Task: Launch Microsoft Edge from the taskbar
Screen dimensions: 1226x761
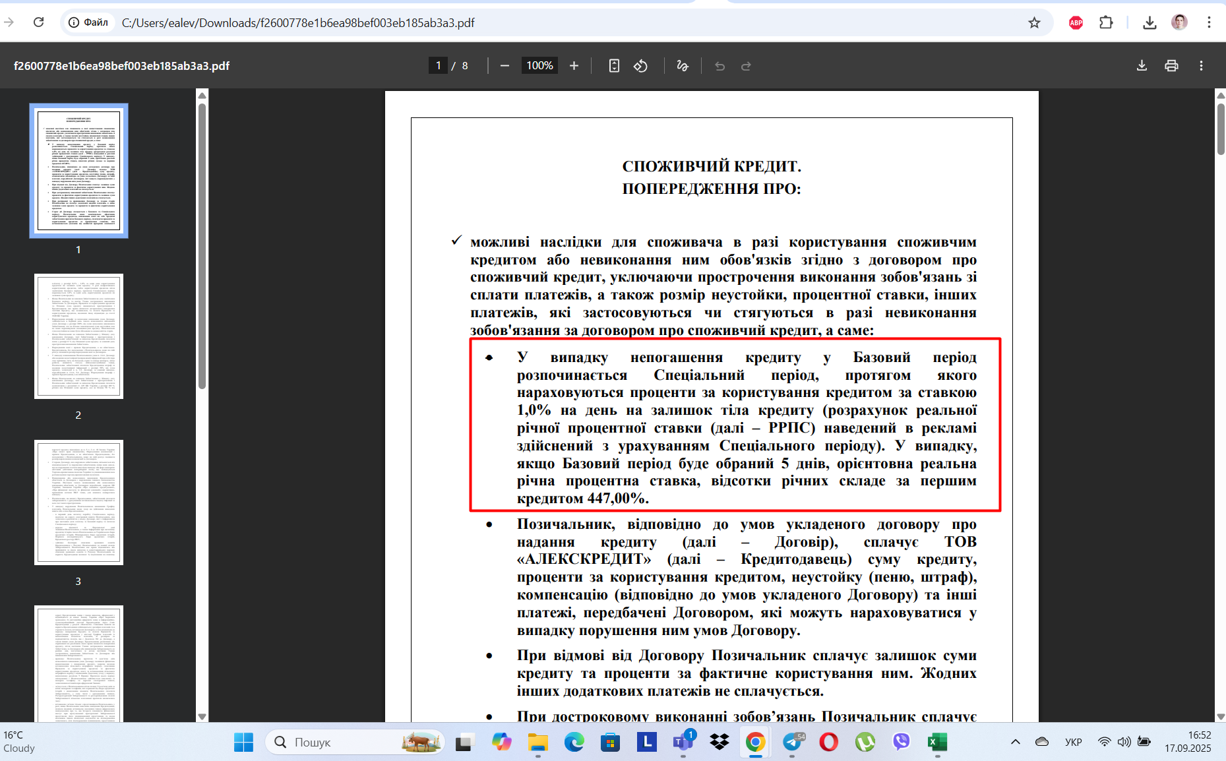Action: [x=574, y=743]
